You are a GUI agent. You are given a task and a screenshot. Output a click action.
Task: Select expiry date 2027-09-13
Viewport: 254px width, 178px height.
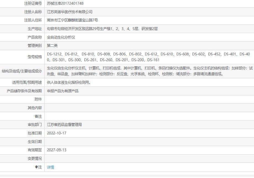tap(57, 150)
